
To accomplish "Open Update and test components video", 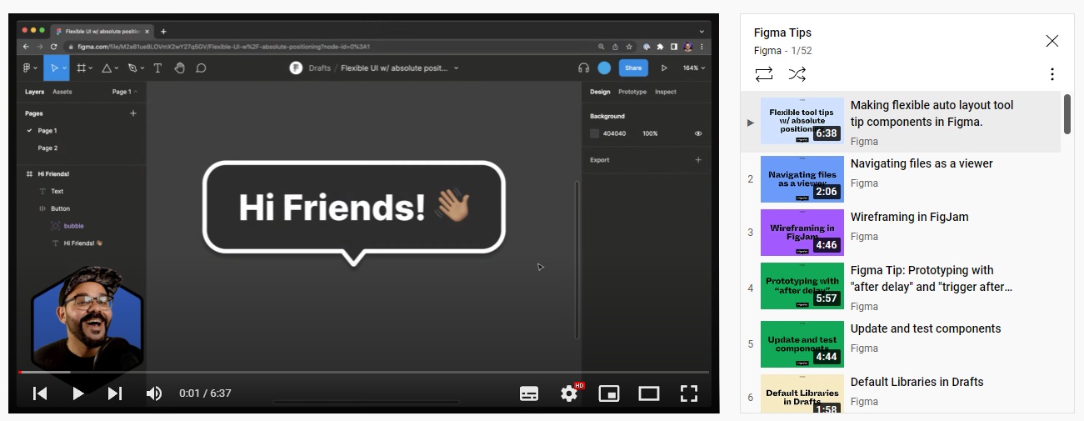I will [x=925, y=328].
